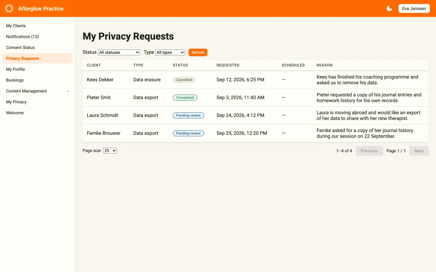This screenshot has width=436, height=272.
Task: Click the Femke Brouwer client name
Action: coord(104,133)
